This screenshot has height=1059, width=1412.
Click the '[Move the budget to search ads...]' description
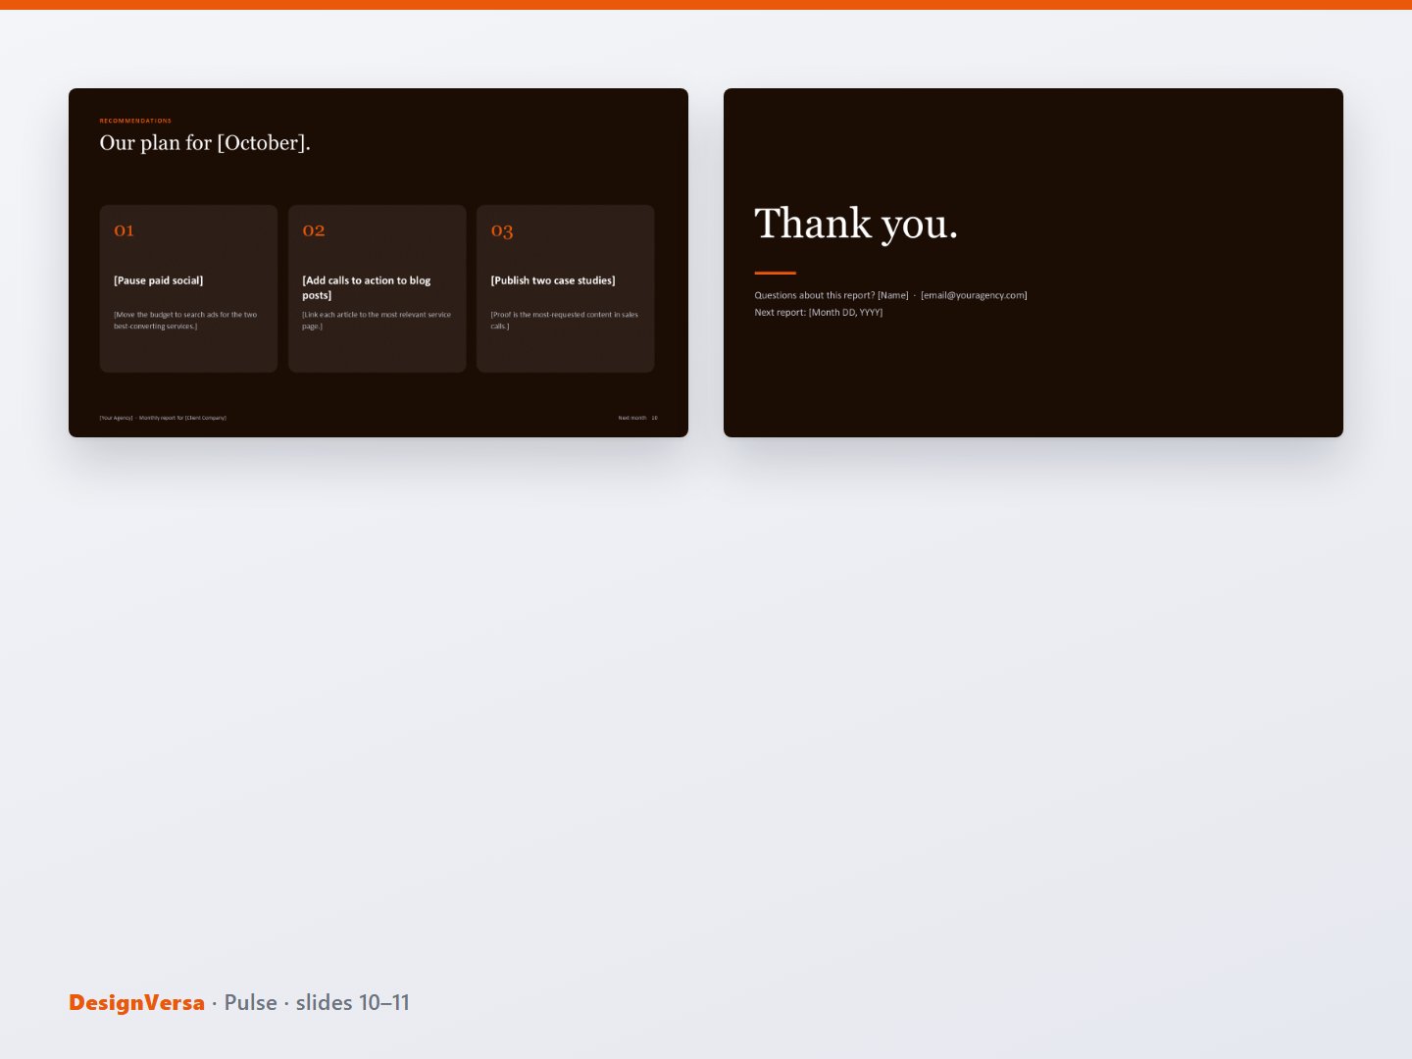[x=185, y=321]
